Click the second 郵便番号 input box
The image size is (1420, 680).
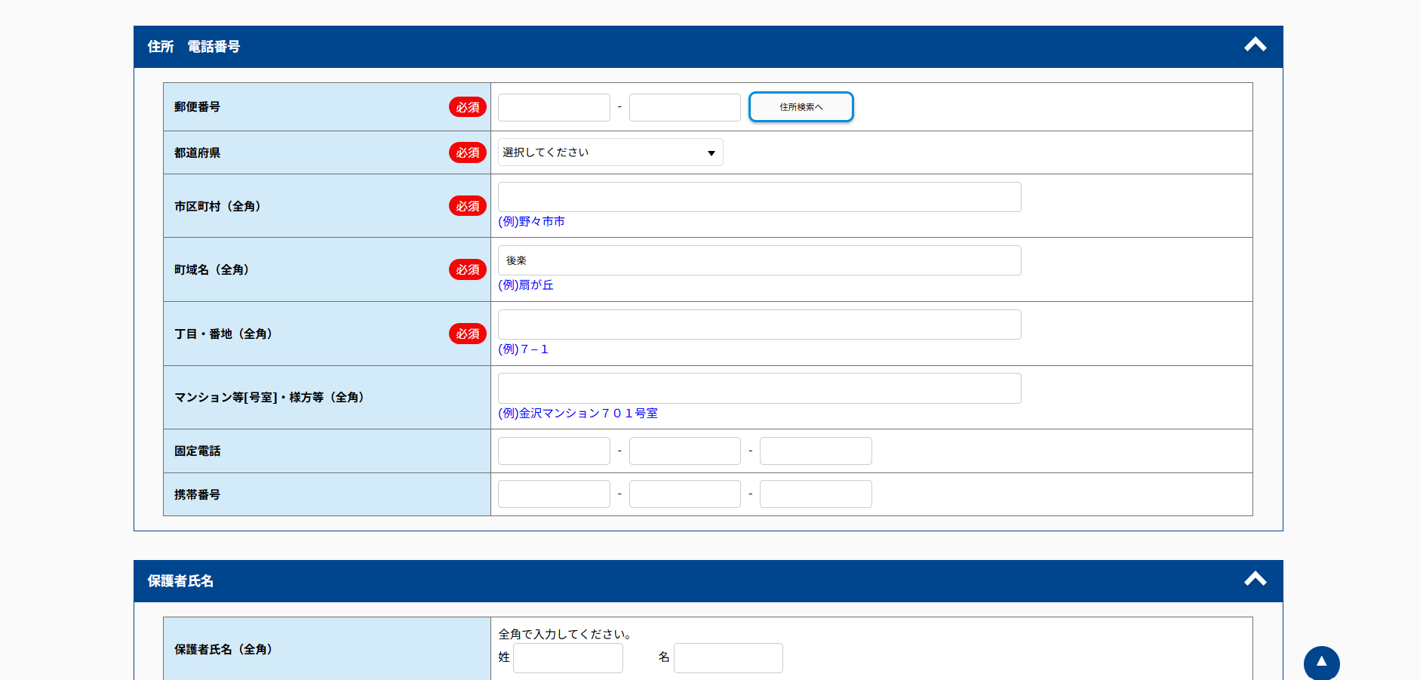(x=684, y=108)
